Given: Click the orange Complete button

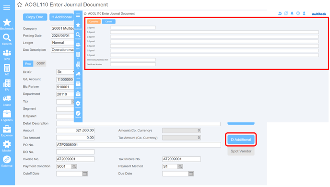Looking at the screenshot, I should (94, 22).
